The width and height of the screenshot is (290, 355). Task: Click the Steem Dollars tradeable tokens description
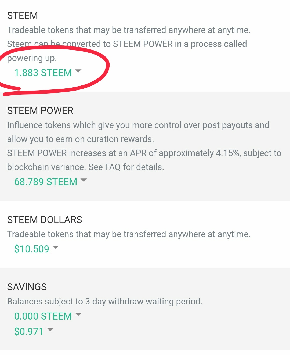point(129,234)
